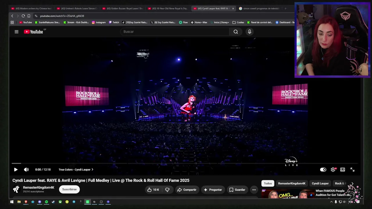Screen dimensions: 372x209
Task: Open the Stream - Kick Dashboard bookmark
Action: [76, 22]
